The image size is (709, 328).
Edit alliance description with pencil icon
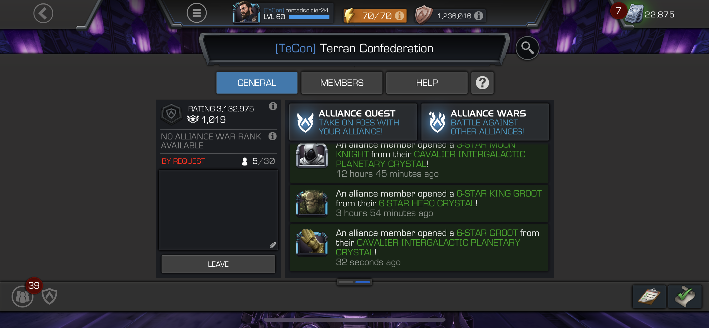273,245
